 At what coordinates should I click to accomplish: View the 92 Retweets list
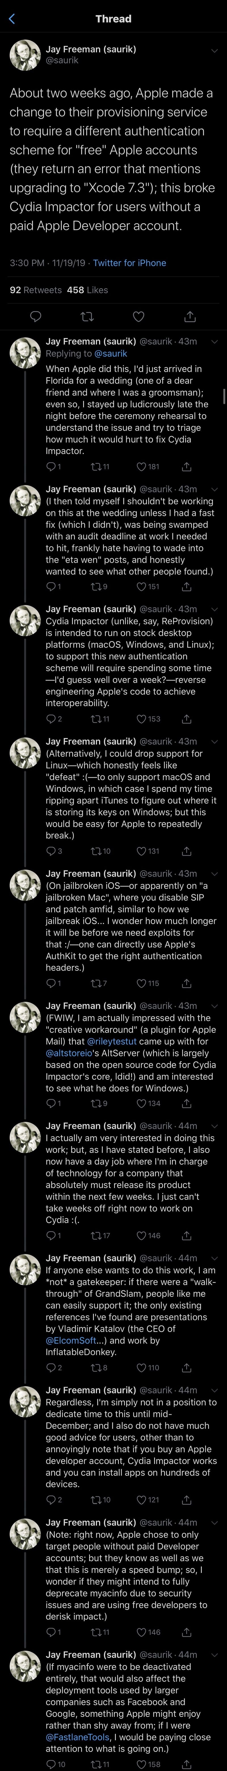pyautogui.click(x=36, y=289)
